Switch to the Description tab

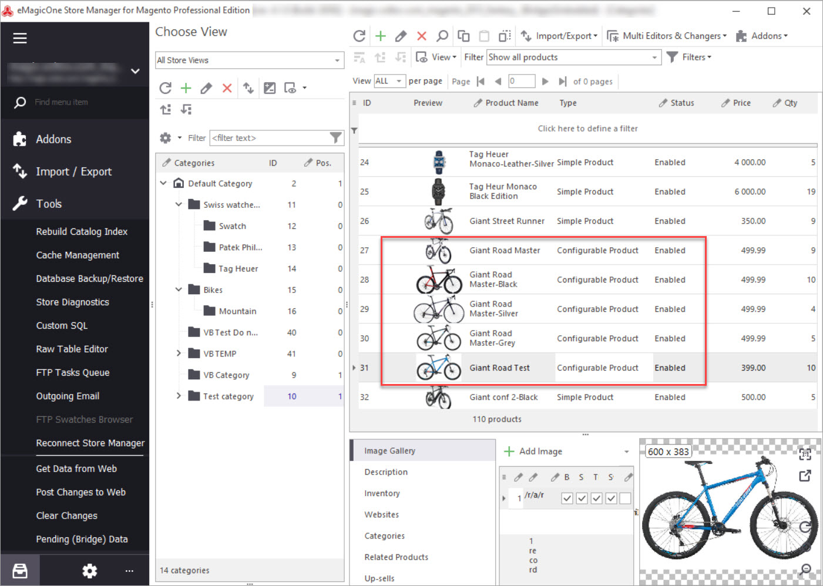point(386,472)
